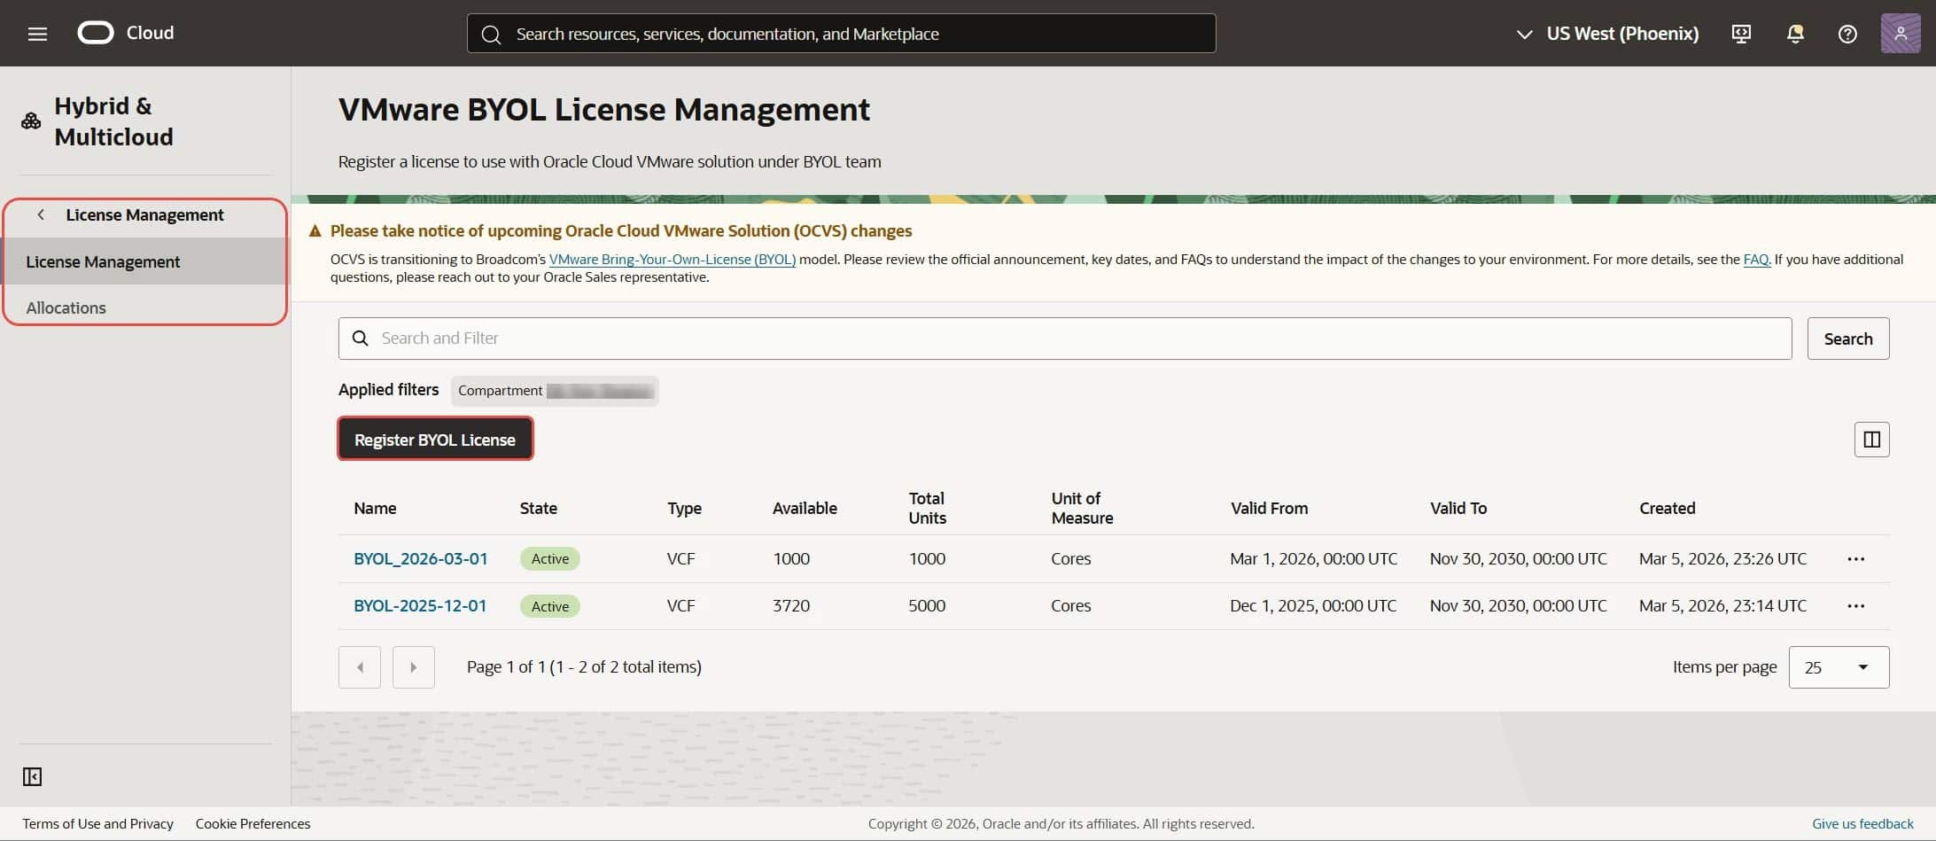
Task: Click the Compartment applied filter chip
Action: tap(555, 391)
